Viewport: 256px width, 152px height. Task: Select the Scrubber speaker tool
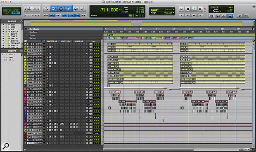pos(76,9)
